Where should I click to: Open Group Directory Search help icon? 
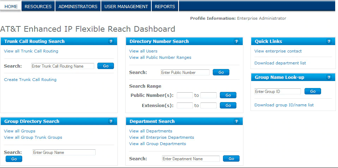click(111, 121)
